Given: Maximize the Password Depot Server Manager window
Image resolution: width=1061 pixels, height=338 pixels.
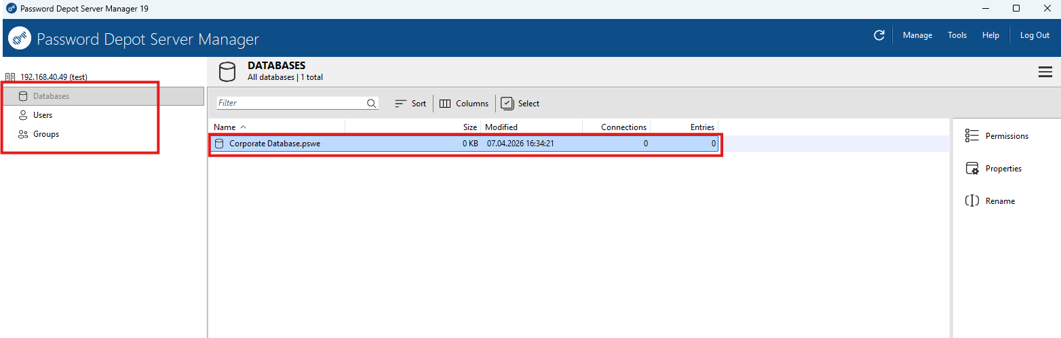Looking at the screenshot, I should (1016, 9).
